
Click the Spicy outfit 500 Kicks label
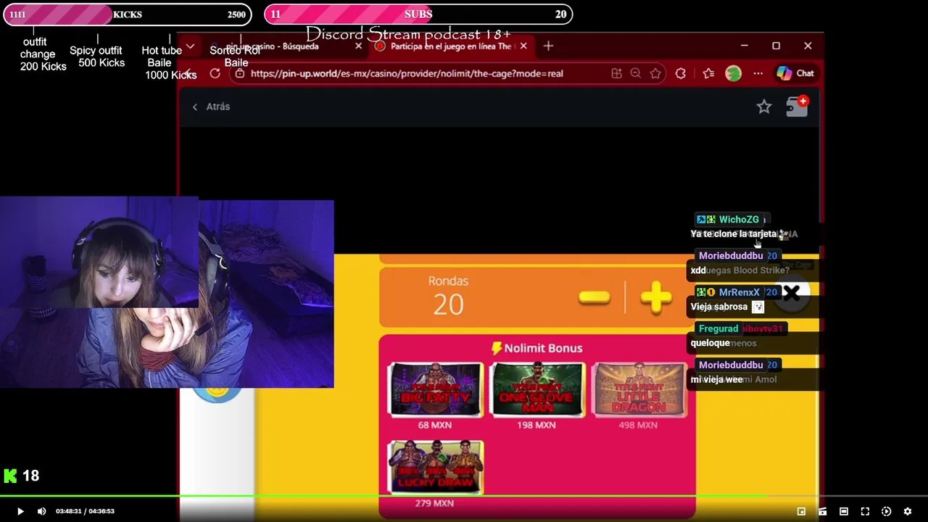(x=96, y=57)
